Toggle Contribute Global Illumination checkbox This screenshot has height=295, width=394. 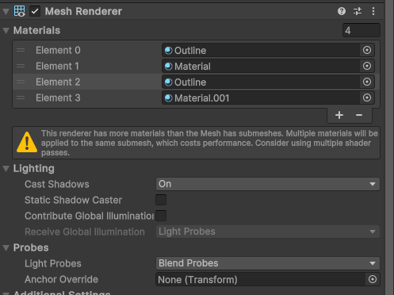[x=161, y=216]
